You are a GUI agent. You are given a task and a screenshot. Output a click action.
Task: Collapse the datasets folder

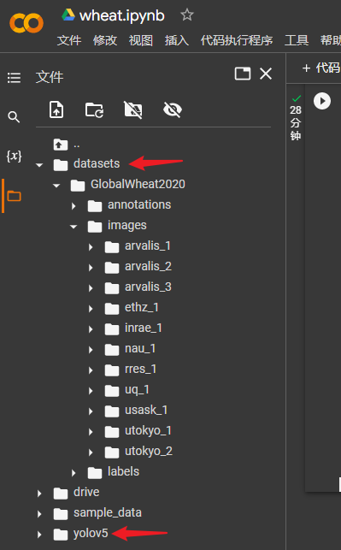[39, 164]
